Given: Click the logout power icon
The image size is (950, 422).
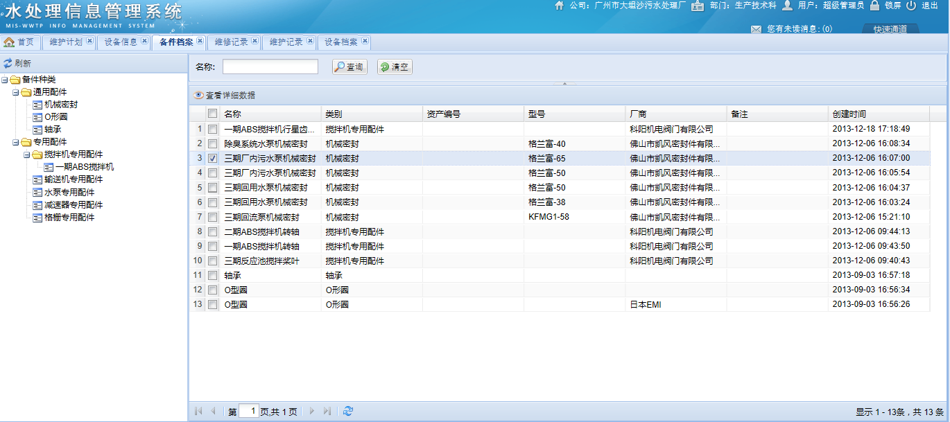Looking at the screenshot, I should pos(911,6).
